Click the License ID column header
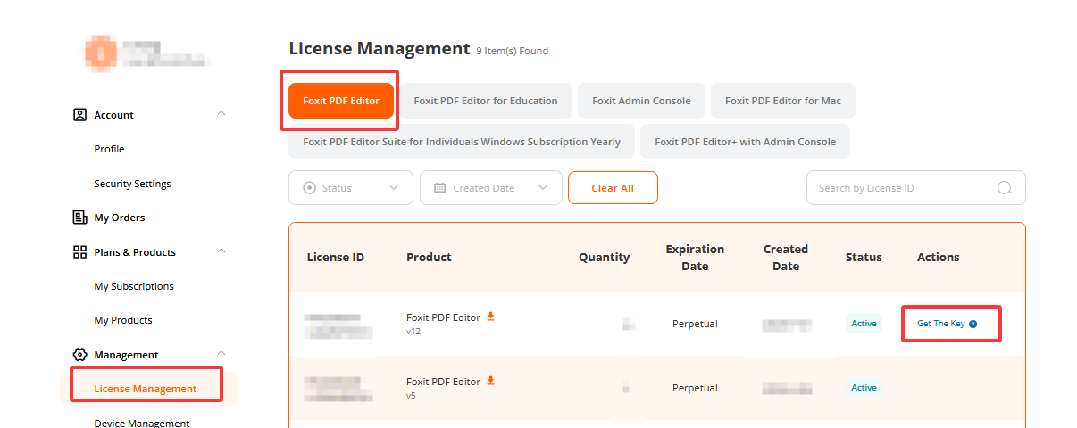 pos(336,257)
